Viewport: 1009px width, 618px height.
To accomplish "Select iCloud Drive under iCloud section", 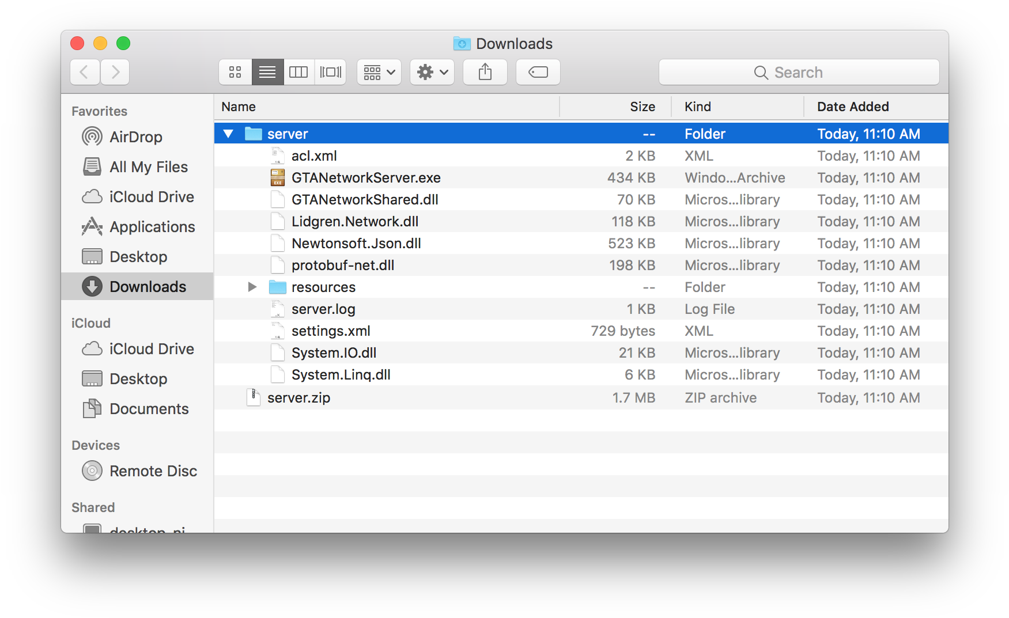I will [x=137, y=348].
